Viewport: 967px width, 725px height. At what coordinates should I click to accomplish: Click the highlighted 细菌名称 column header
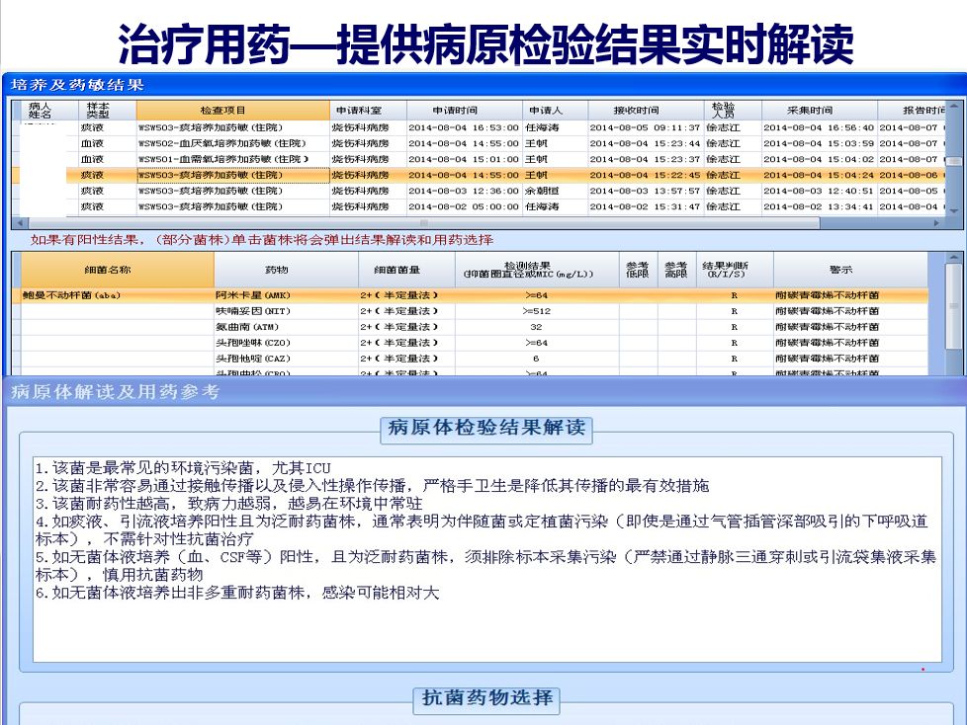coord(118,270)
